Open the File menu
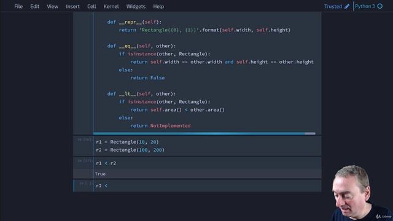 coord(18,7)
